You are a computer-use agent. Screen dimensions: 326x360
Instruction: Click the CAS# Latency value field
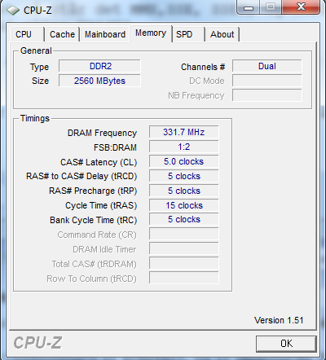pyautogui.click(x=183, y=161)
